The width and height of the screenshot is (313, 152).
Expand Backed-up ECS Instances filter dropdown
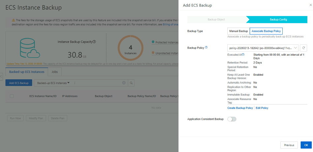pos(53,83)
